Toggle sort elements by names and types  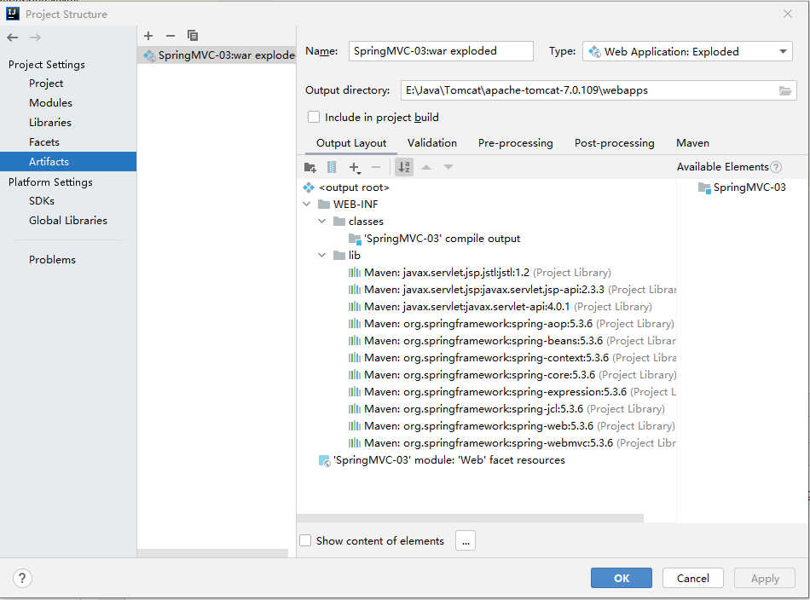pos(404,167)
